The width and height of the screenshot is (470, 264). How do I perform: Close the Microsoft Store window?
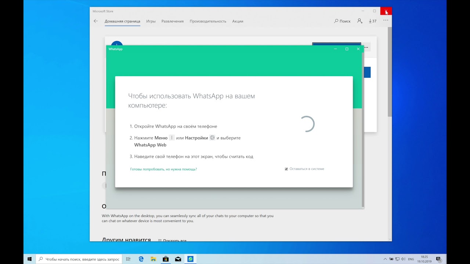pyautogui.click(x=386, y=11)
